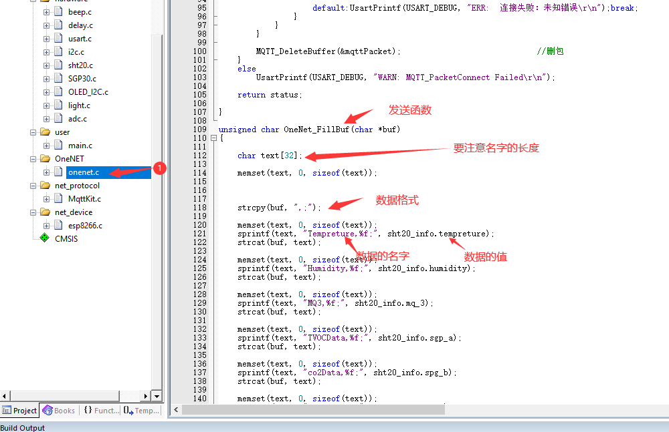The image size is (669, 432).
Task: Click the net_protocol folder icon
Action: pos(45,186)
